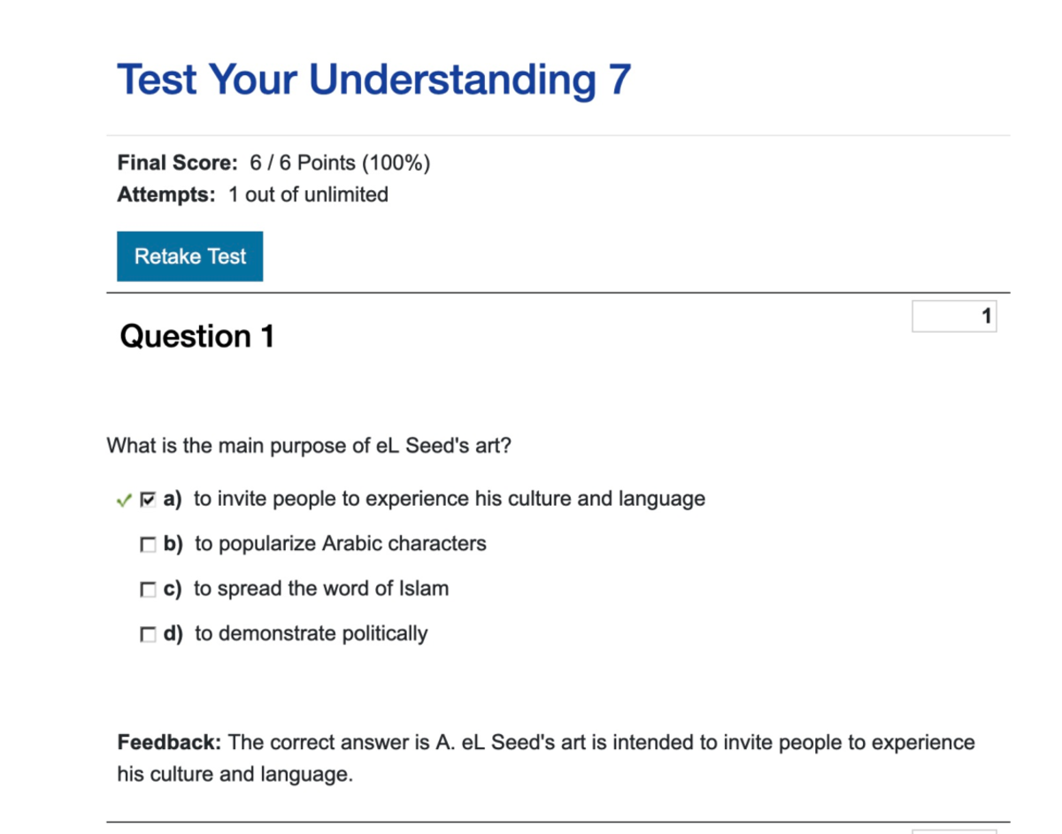Select answer text 'to popularize Arabic characters'
This screenshot has width=1062, height=834.
[340, 543]
